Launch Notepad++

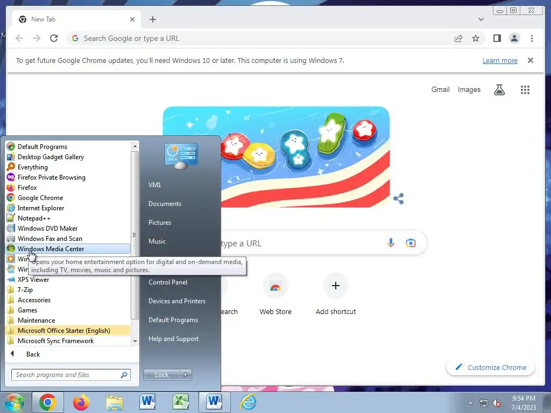point(68,218)
